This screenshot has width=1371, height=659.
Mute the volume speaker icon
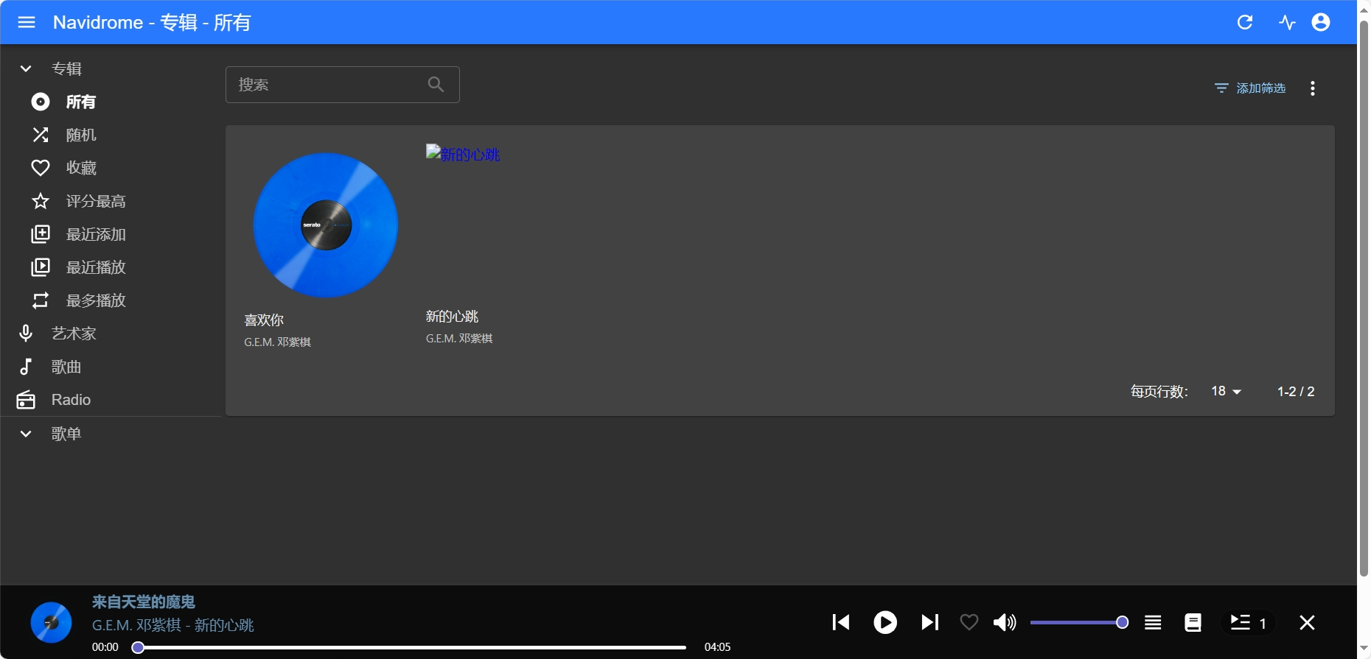tap(1005, 623)
